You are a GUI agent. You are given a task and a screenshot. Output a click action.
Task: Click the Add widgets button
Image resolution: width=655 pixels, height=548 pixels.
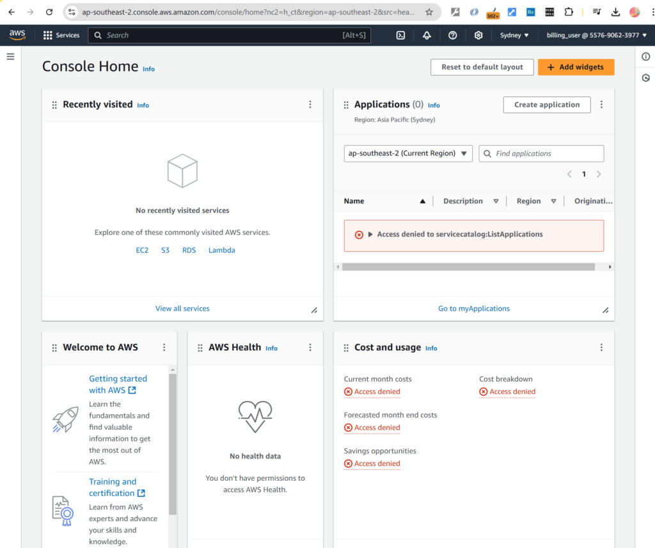point(576,67)
